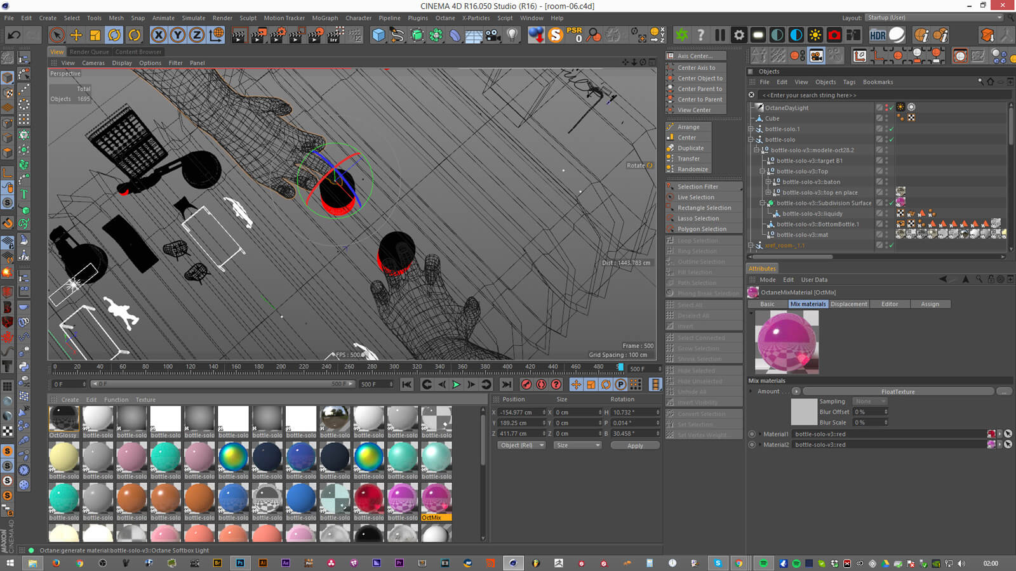1016x571 pixels.
Task: Activate the Scale tool in top toolbar
Action: coord(95,35)
